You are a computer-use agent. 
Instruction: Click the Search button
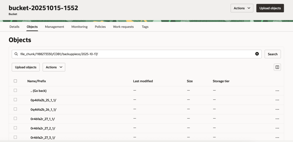click(272, 54)
